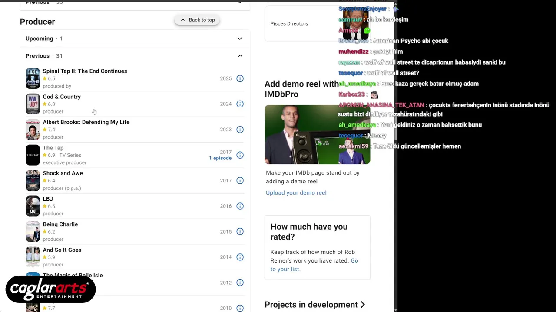556x312 pixels.
Task: Click the Back to top button
Action: [198, 20]
